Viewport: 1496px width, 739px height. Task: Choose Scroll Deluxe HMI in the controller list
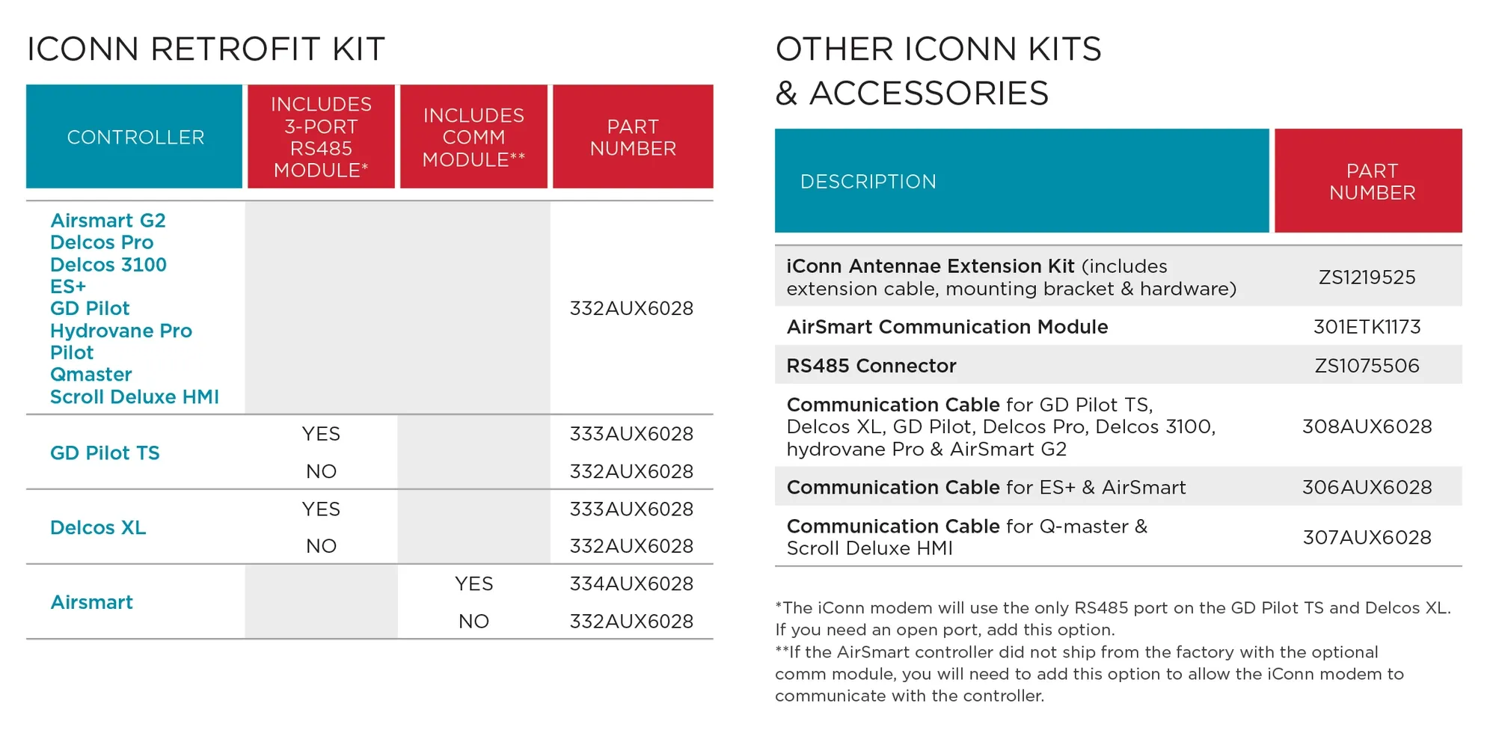pos(135,396)
